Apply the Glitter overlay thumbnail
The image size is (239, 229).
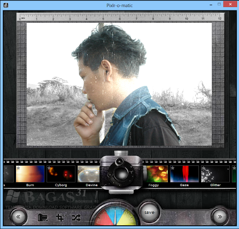(x=215, y=174)
